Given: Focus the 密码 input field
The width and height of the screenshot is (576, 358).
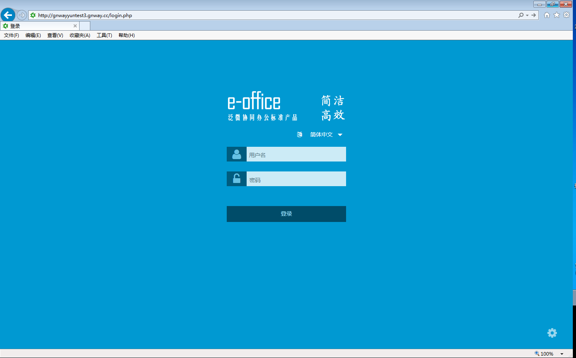Looking at the screenshot, I should coord(296,179).
